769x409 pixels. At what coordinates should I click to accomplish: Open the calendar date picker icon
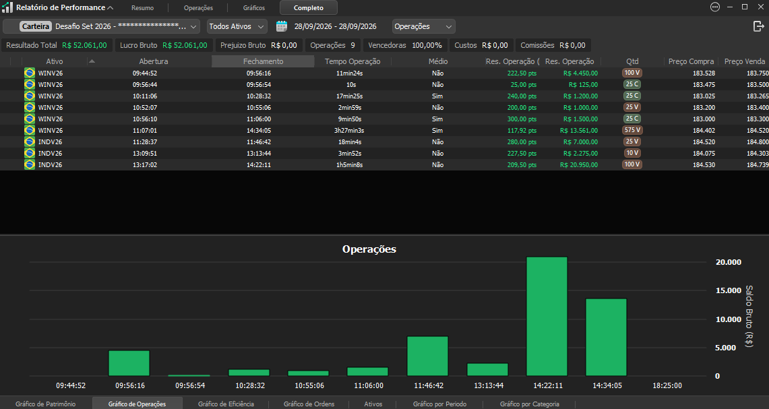click(x=282, y=26)
